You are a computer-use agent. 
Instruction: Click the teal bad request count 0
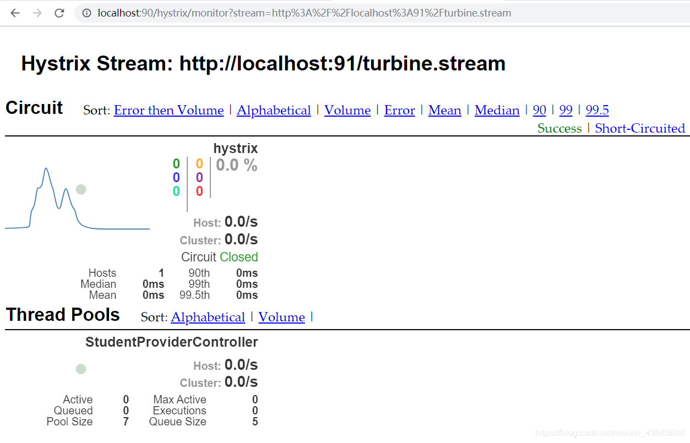[176, 191]
